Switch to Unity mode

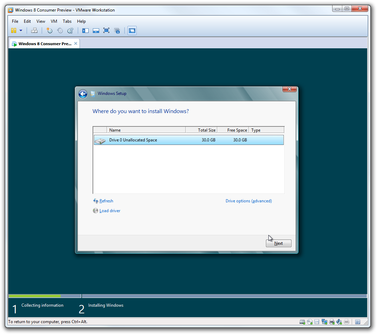tap(117, 30)
